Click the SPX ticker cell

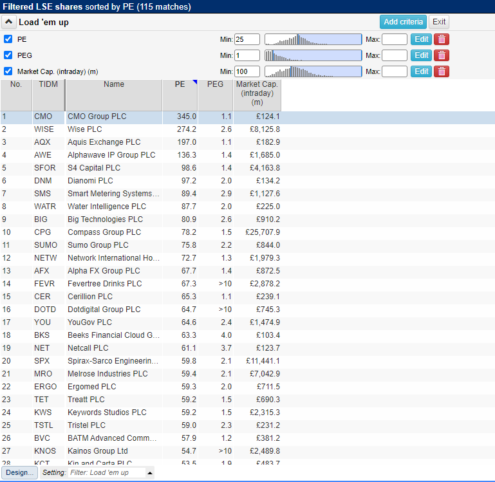48,361
